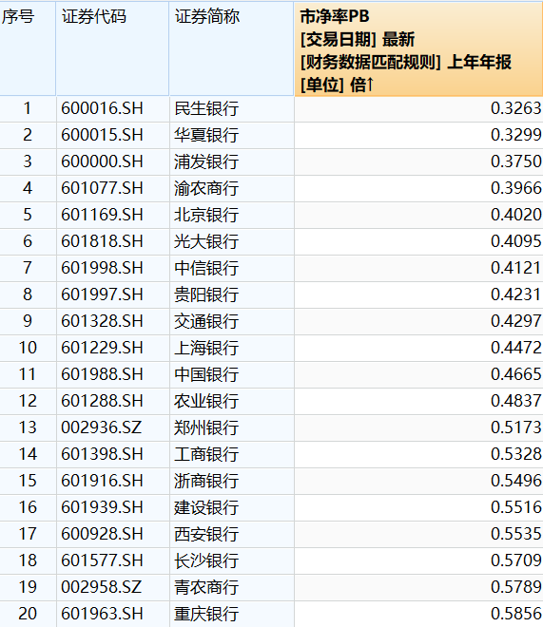Select row number 7
Viewport: 543px width, 627px height.
pos(28,268)
